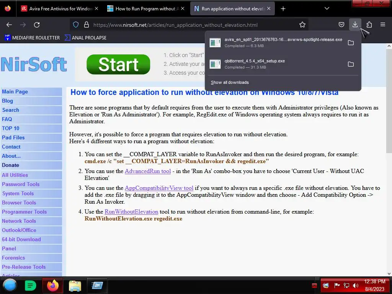Open File Explorer from taskbar
Viewport: 392px width, 294px height.
tap(75, 286)
